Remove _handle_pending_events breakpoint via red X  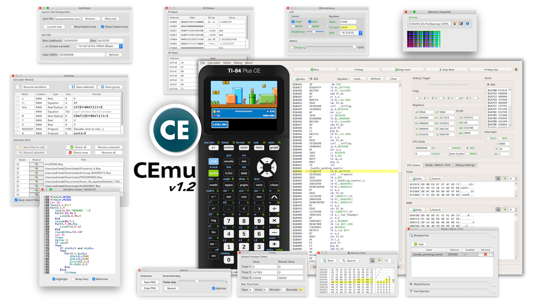[x=485, y=254]
